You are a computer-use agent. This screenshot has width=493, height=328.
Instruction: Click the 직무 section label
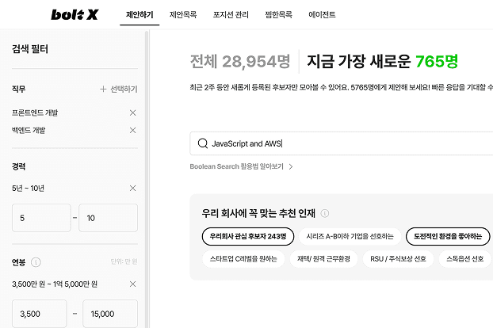[x=18, y=90]
